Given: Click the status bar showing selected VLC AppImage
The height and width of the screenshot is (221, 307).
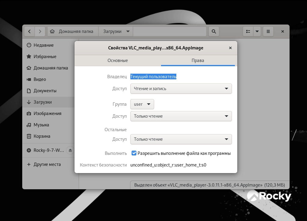Looking at the screenshot, I should (x=209, y=185).
